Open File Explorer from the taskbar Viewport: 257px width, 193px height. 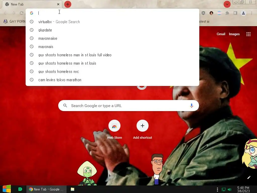coord(73,189)
